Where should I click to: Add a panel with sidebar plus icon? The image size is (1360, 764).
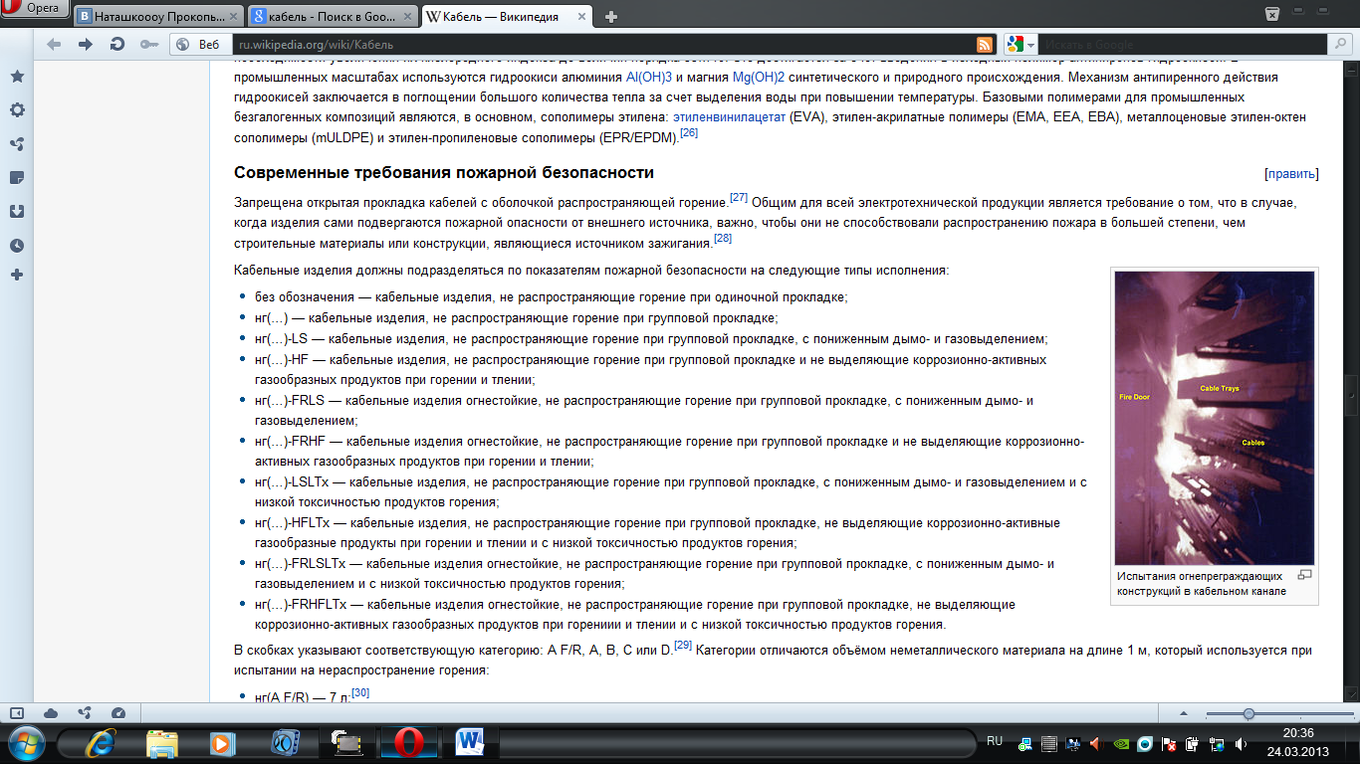click(x=17, y=275)
